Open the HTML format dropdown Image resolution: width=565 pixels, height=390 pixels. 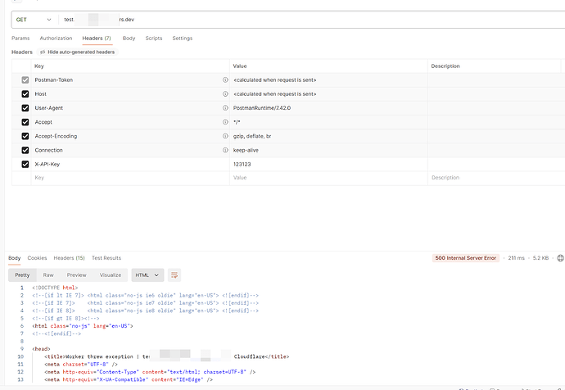click(147, 275)
